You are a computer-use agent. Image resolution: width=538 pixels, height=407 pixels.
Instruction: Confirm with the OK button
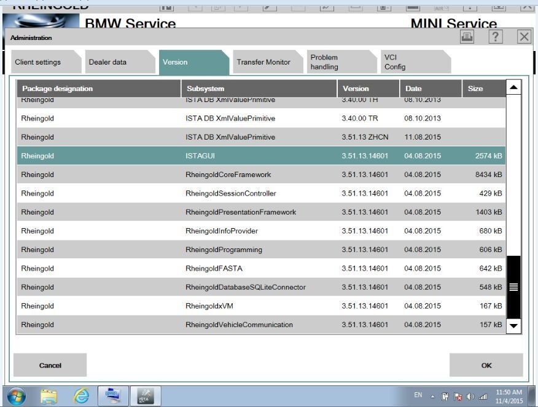tap(486, 365)
